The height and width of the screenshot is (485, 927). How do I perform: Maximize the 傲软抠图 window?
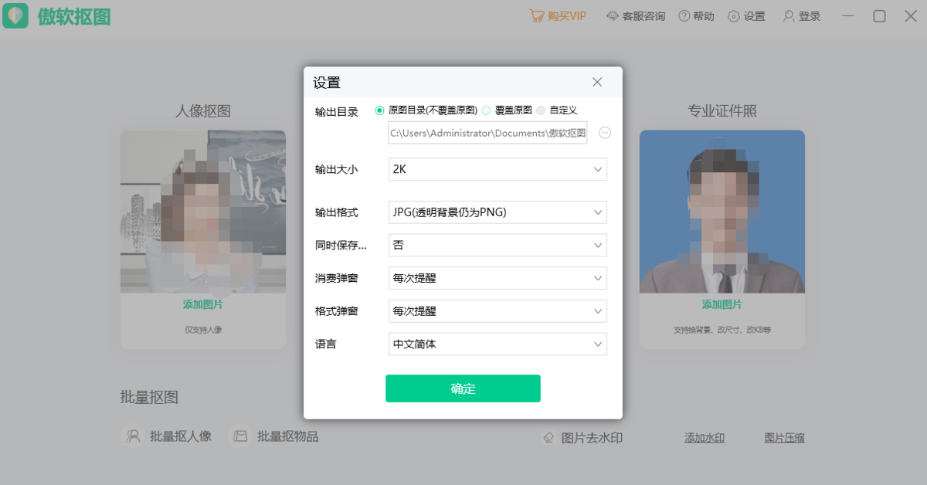click(x=879, y=16)
